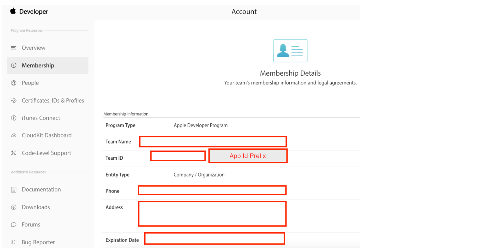Image resolution: width=486 pixels, height=252 pixels.
Task: Click the Certificates badge icon
Action: (14, 101)
